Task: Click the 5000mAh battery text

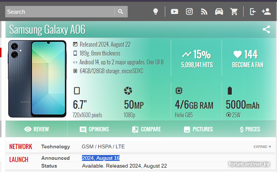Action: point(242,105)
